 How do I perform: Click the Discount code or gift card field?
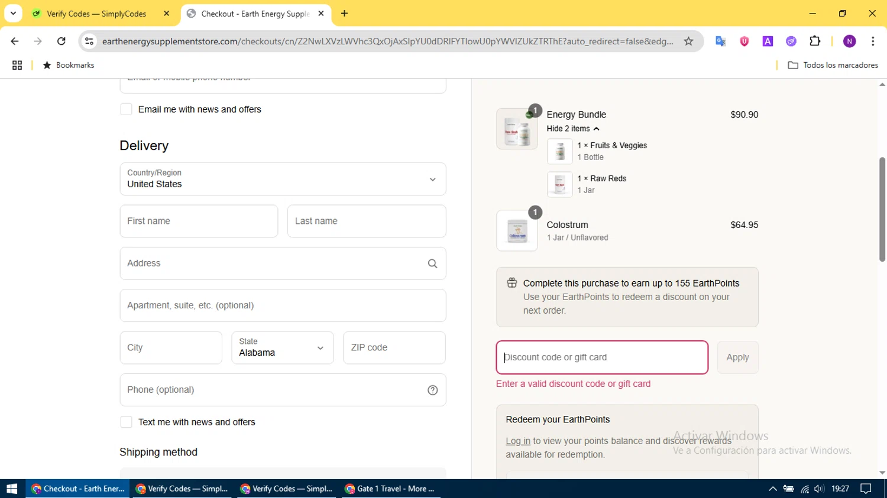click(x=602, y=357)
